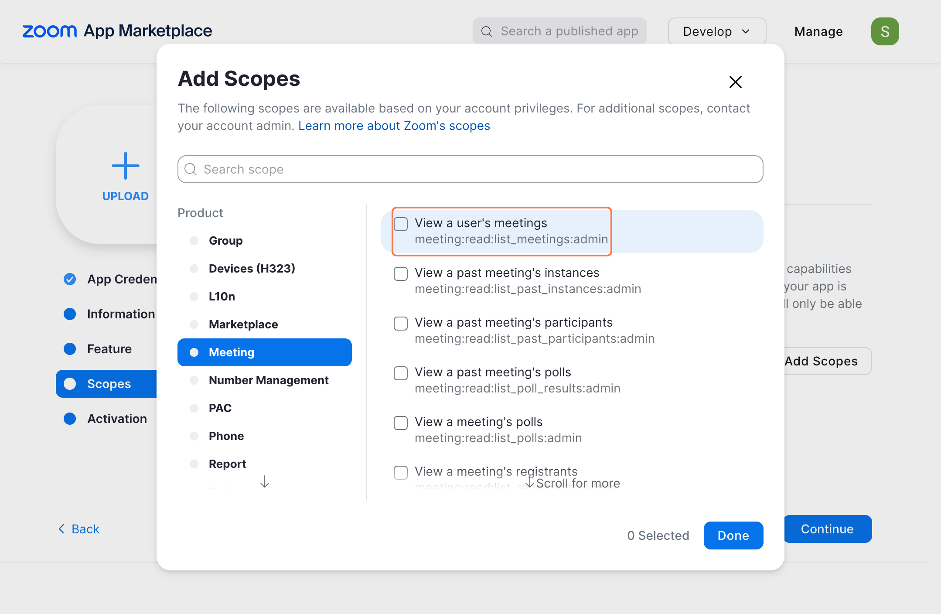The width and height of the screenshot is (941, 614).
Task: Select the L10n product category
Action: (x=265, y=297)
